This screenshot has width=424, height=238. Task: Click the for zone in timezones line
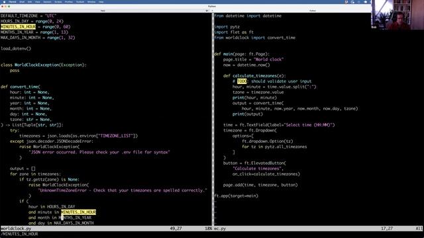(x=35, y=174)
